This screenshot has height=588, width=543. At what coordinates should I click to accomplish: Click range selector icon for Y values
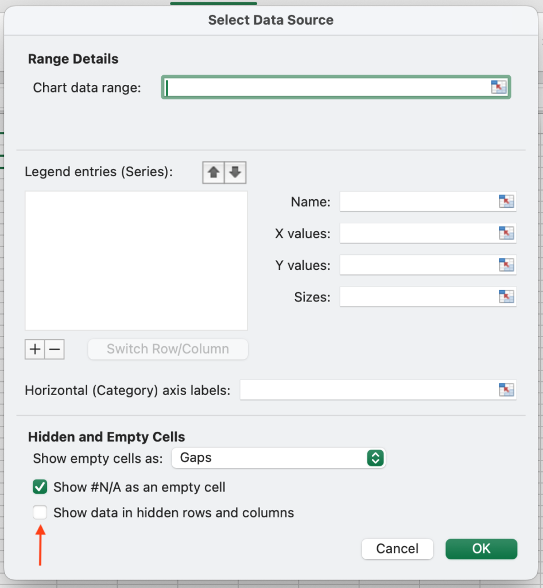(506, 265)
